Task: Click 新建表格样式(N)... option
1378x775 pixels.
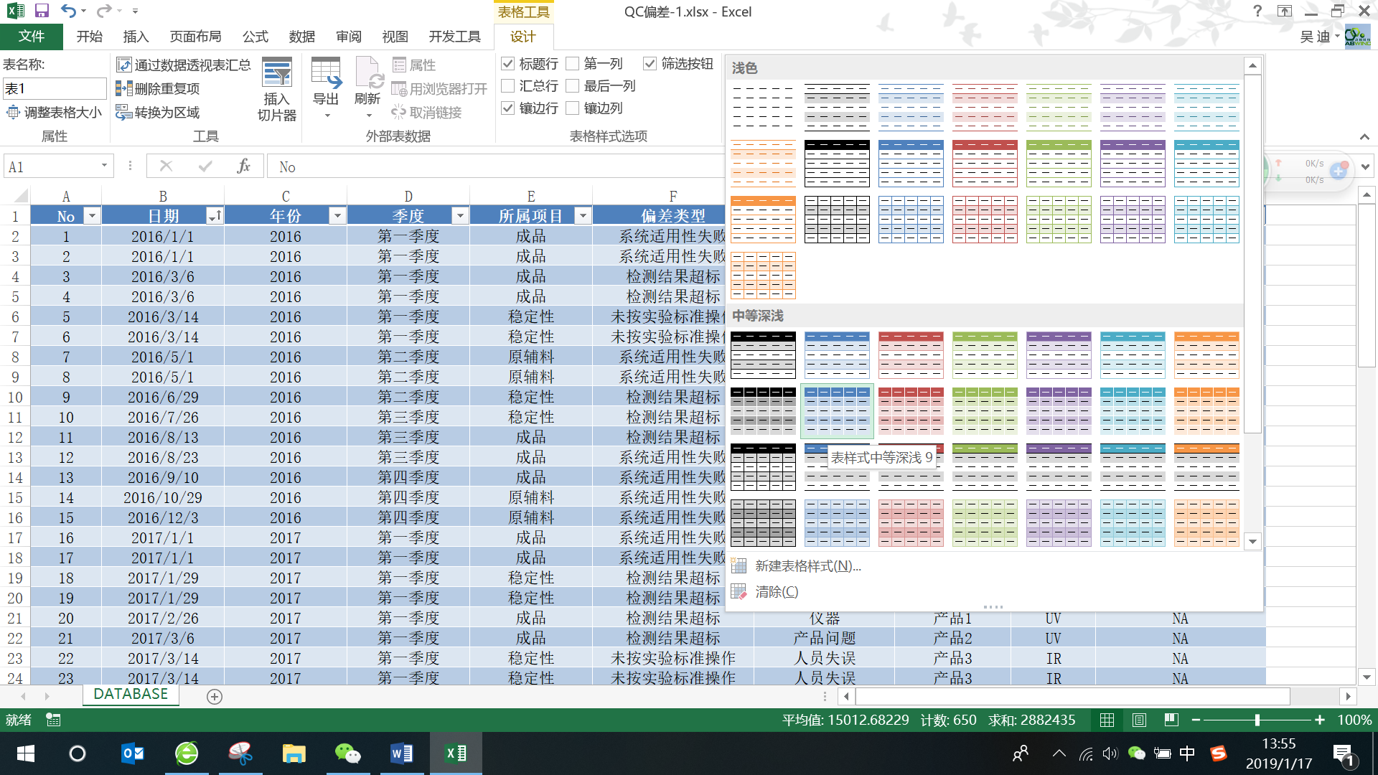Action: point(807,566)
